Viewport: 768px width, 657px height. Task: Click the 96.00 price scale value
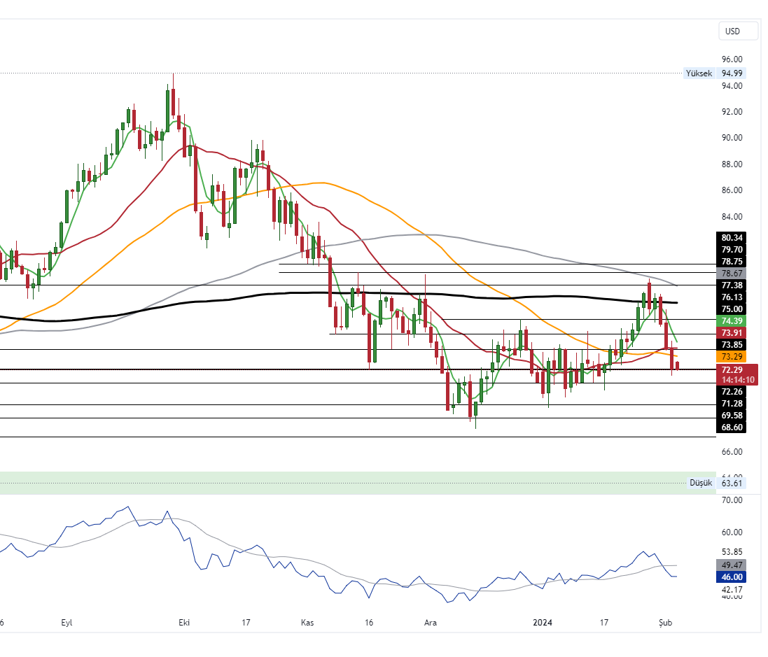pos(732,60)
